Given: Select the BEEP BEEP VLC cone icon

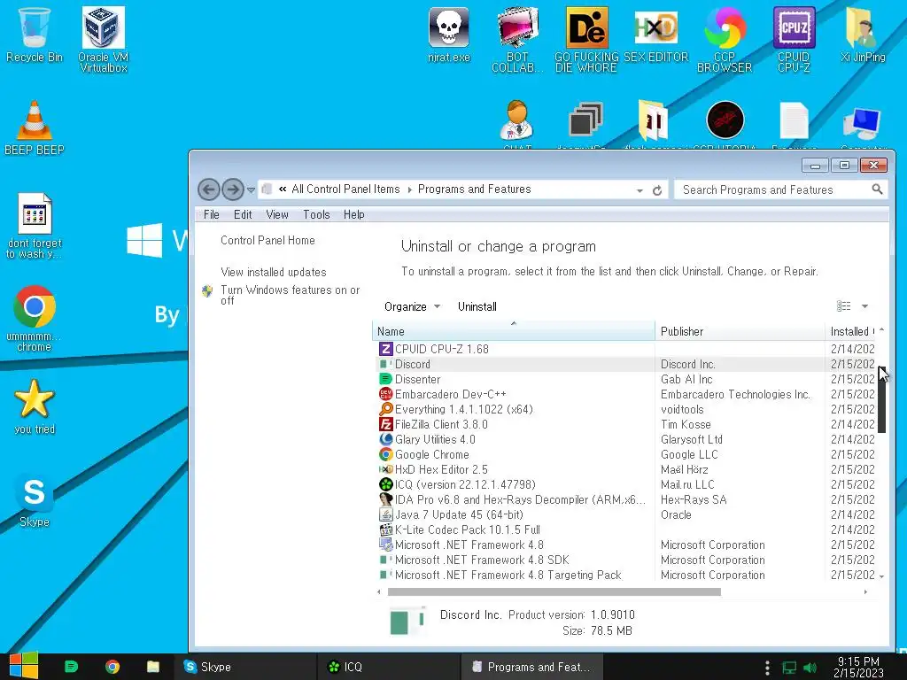Looking at the screenshot, I should 35,127.
